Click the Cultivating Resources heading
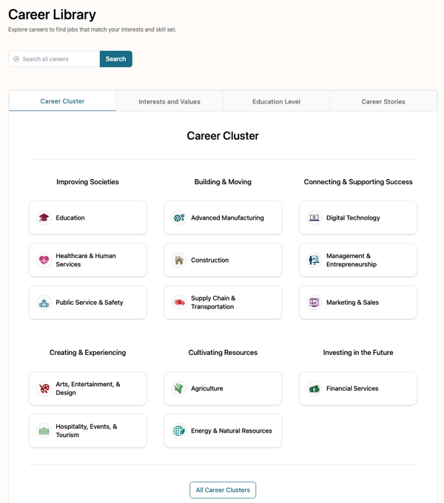Image resolution: width=444 pixels, height=503 pixels. [223, 353]
